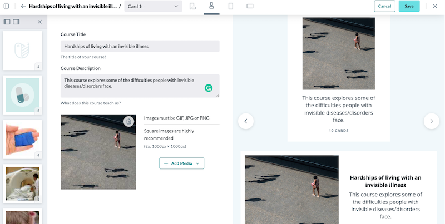Click 'Images must be GIF, JPG or PNG' text
The image size is (445, 224).
click(x=176, y=118)
